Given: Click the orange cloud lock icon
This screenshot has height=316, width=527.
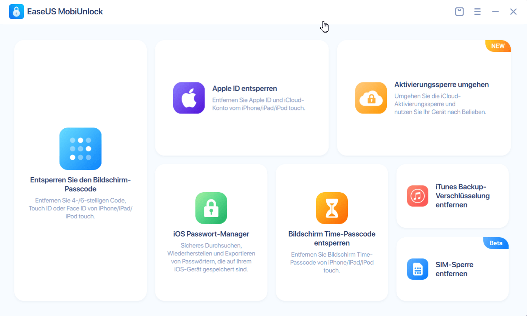Looking at the screenshot, I should 371,98.
